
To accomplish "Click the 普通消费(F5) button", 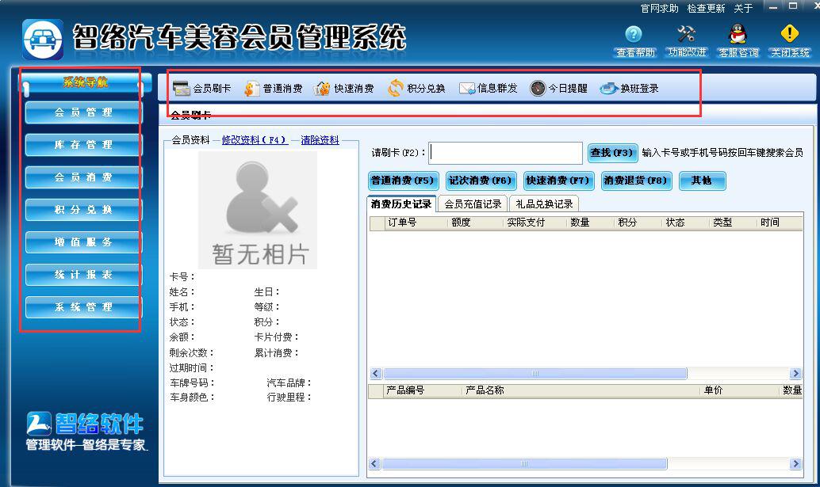I will click(x=403, y=181).
